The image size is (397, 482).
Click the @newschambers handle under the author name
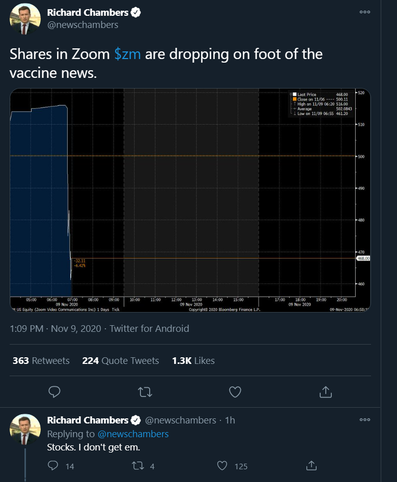pyautogui.click(x=82, y=24)
